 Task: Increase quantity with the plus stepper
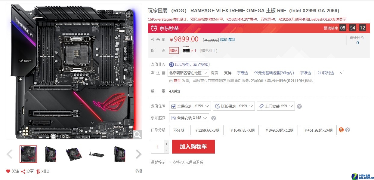[167, 143]
